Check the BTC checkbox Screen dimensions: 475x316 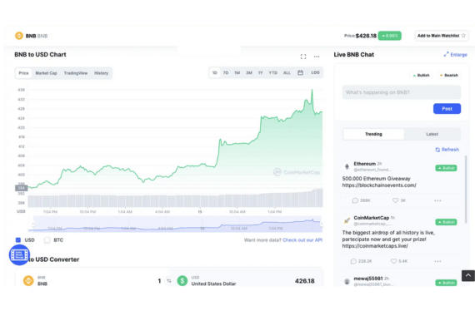click(47, 239)
